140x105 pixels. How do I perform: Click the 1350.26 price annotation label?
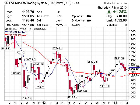pyautogui.click(x=40, y=87)
